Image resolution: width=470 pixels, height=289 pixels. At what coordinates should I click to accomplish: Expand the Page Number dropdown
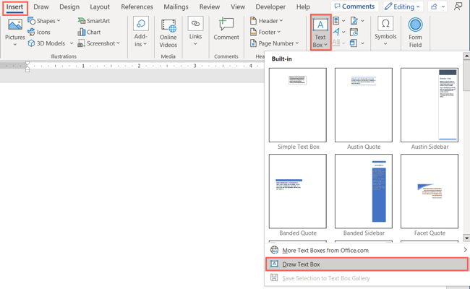click(x=274, y=43)
